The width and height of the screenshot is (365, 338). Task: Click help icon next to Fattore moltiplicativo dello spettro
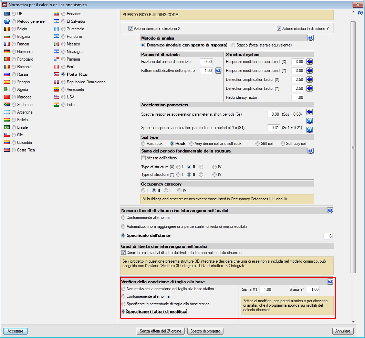pyautogui.click(x=218, y=71)
